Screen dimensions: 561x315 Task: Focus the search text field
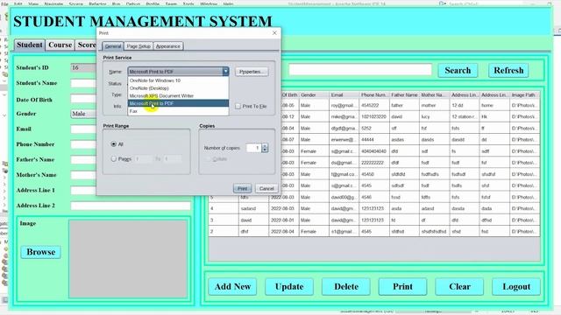[x=360, y=70]
